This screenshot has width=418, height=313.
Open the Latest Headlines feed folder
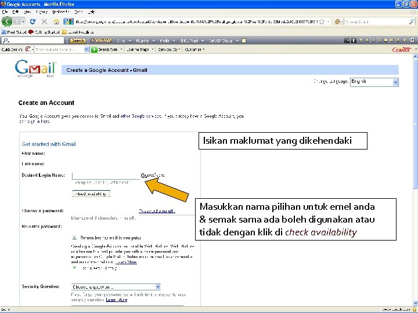click(78, 32)
